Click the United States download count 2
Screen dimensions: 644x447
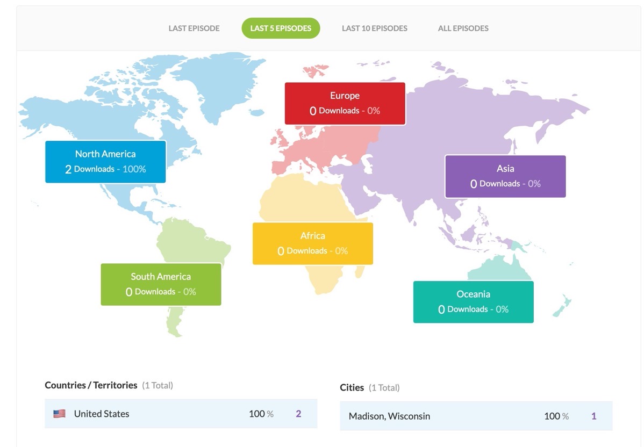pos(298,414)
